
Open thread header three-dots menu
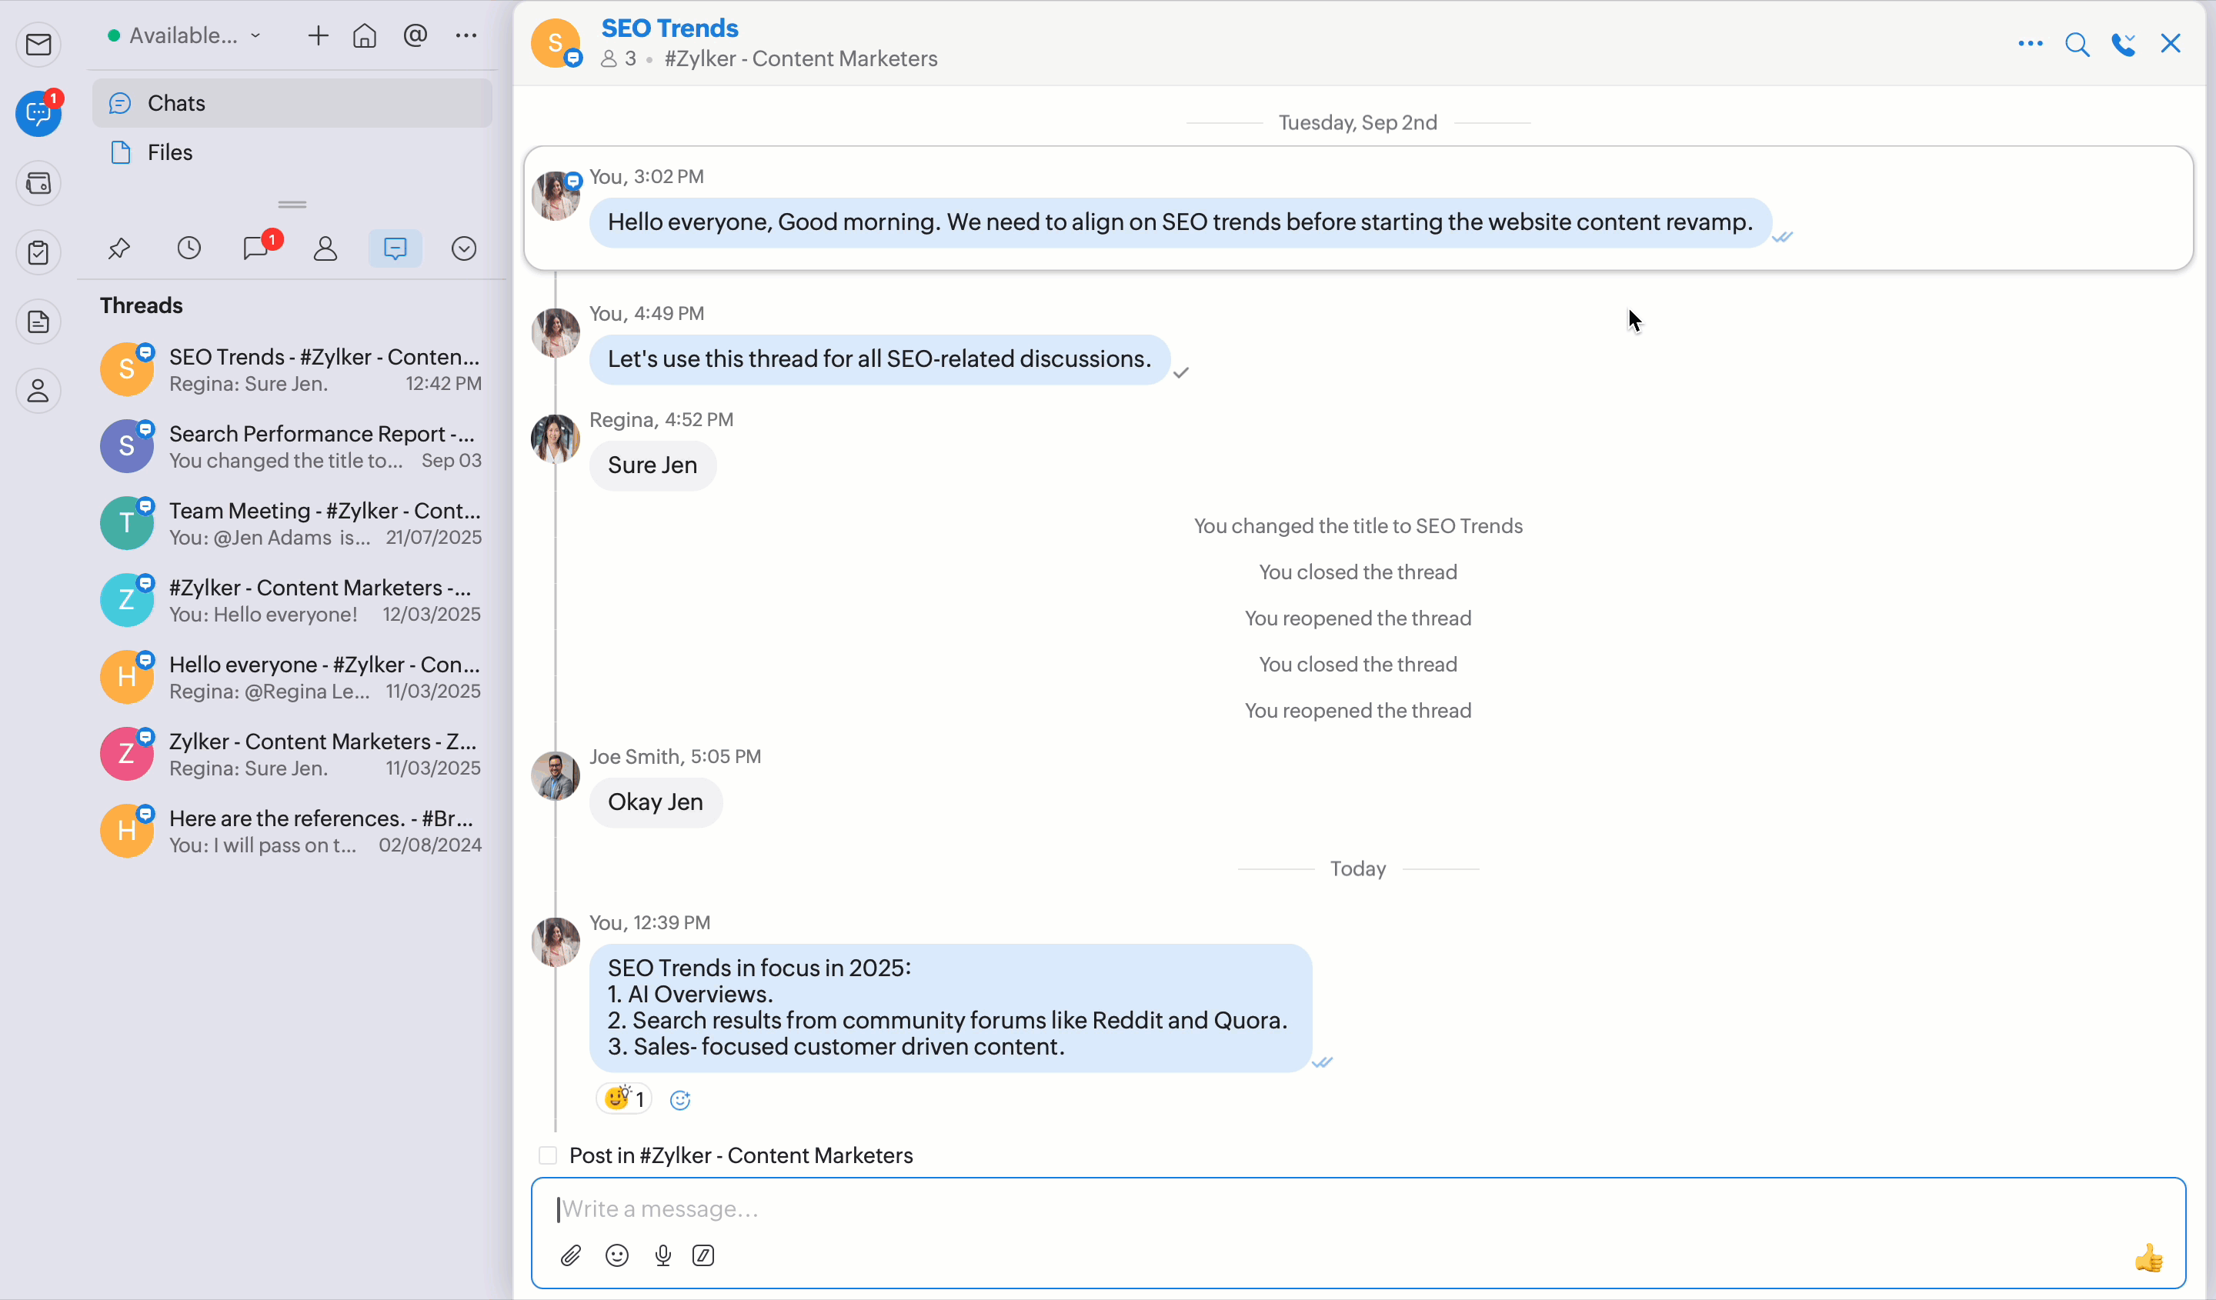(x=2030, y=44)
